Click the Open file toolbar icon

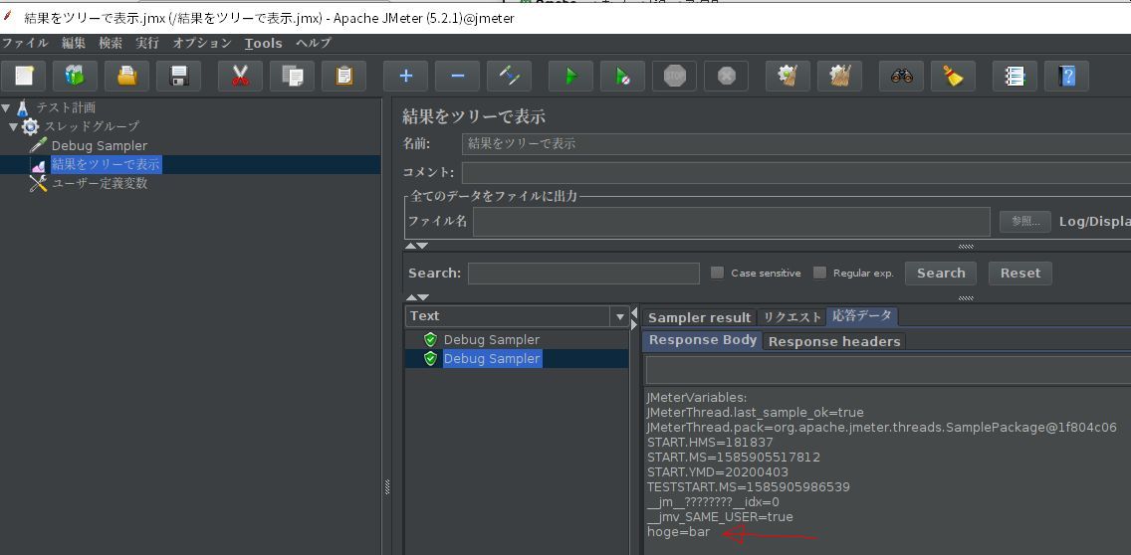point(127,76)
